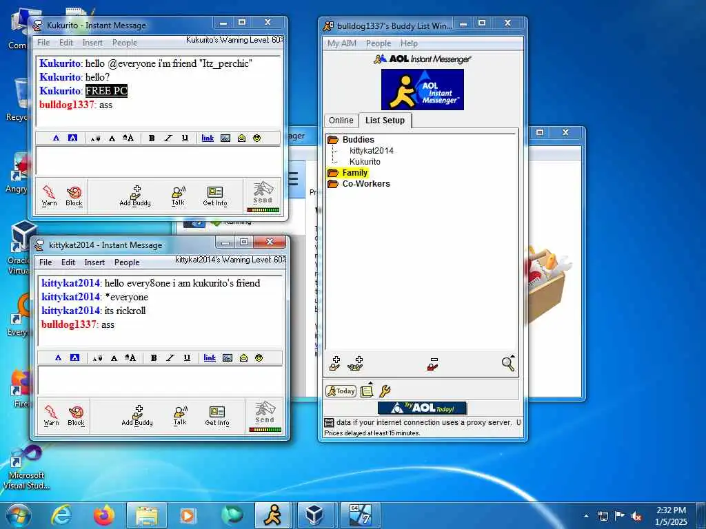Click Talk icon in Kukurito message window
Screen dimensions: 706x529
click(179, 196)
